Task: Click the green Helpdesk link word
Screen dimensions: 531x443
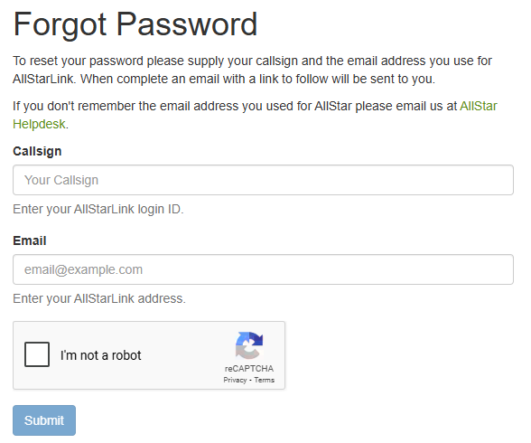Action: click(39, 124)
